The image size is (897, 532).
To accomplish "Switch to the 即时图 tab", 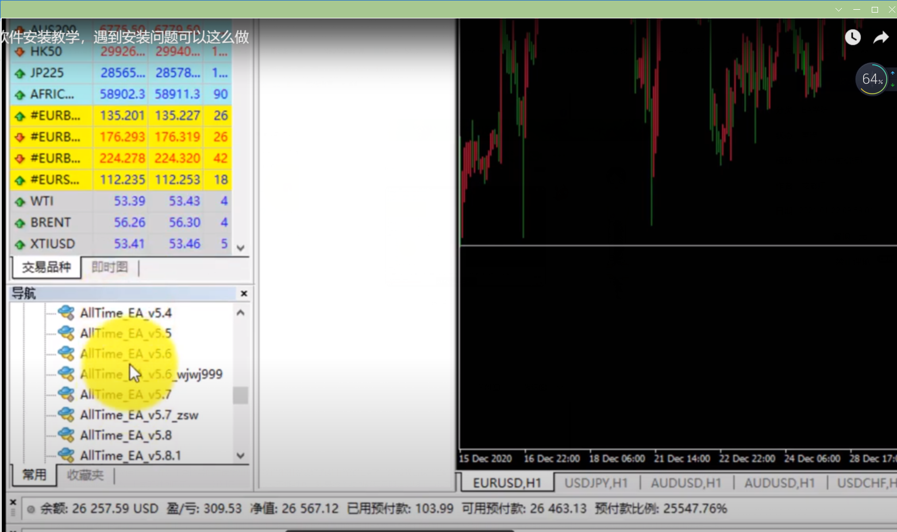I will (110, 267).
